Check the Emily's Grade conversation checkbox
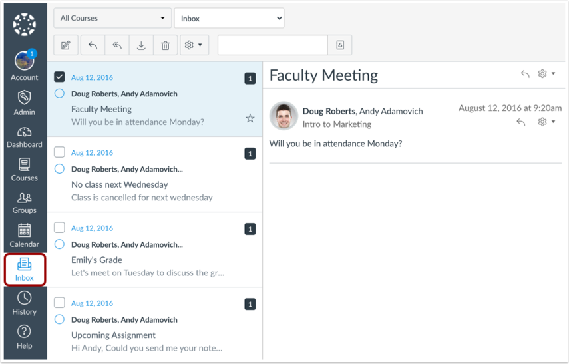 point(59,227)
